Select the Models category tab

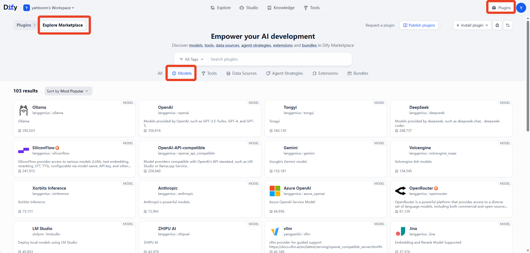click(182, 73)
